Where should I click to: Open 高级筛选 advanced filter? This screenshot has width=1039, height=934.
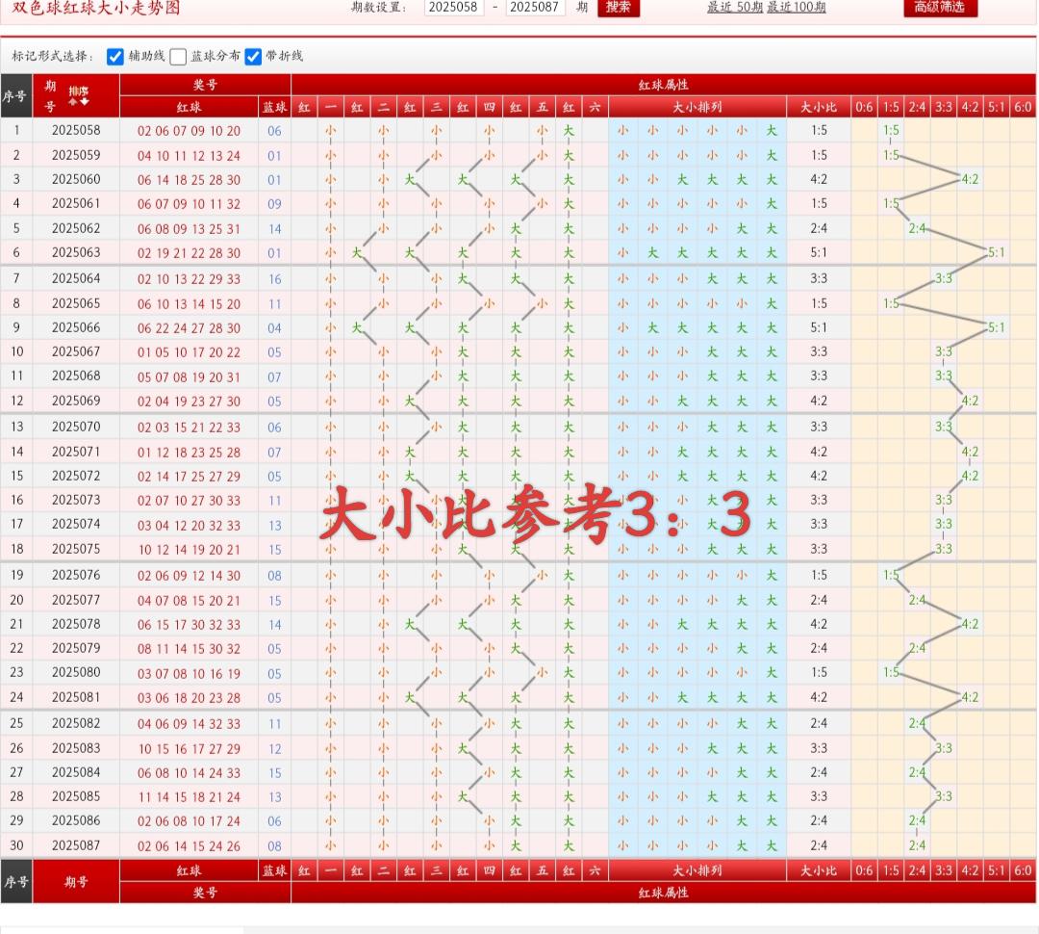940,8
